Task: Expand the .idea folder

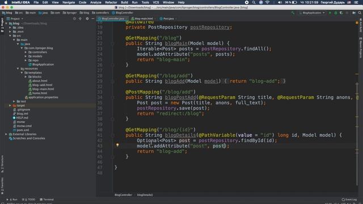Action: point(10,28)
